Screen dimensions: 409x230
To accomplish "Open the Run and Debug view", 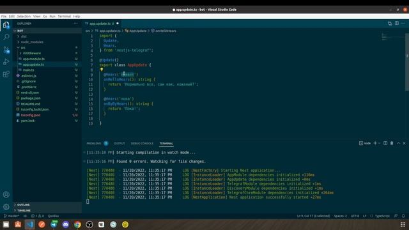I will pos(6,62).
